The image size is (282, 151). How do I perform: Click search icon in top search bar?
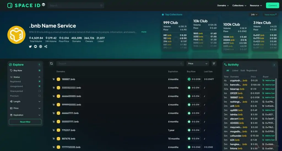101,5
